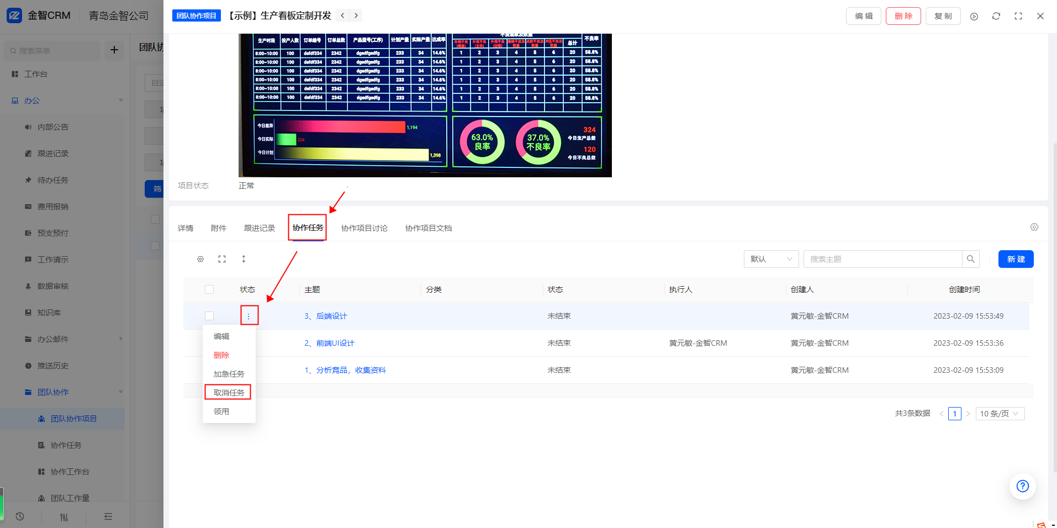This screenshot has height=528, width=1057.
Task: Open 预支预付 in the sidebar
Action: (x=53, y=233)
